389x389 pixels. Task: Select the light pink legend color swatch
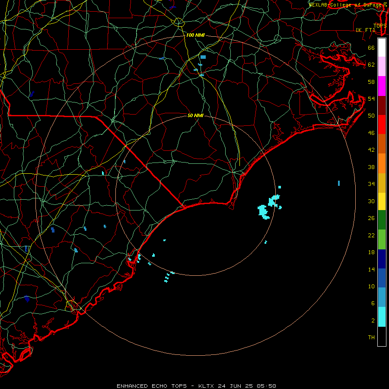(x=382, y=67)
